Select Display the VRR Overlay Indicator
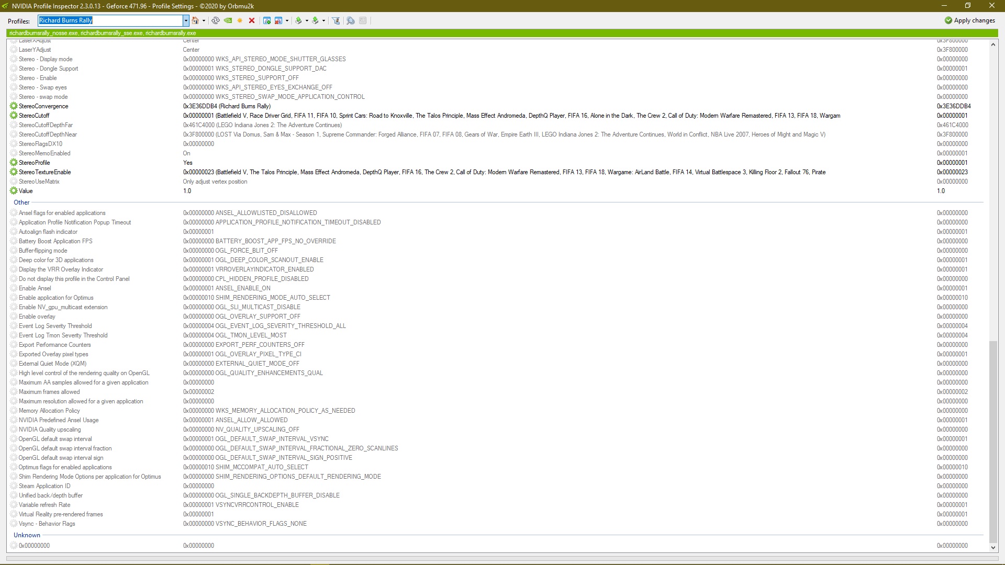Image resolution: width=1005 pixels, height=565 pixels. 61,269
